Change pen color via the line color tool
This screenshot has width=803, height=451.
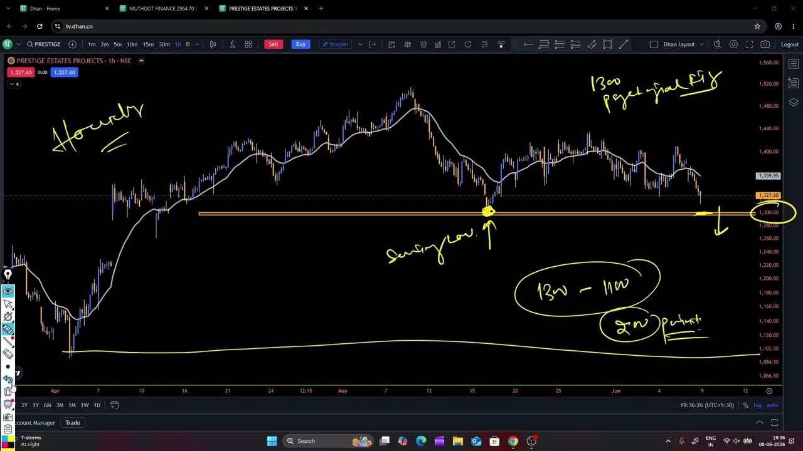tap(8, 341)
